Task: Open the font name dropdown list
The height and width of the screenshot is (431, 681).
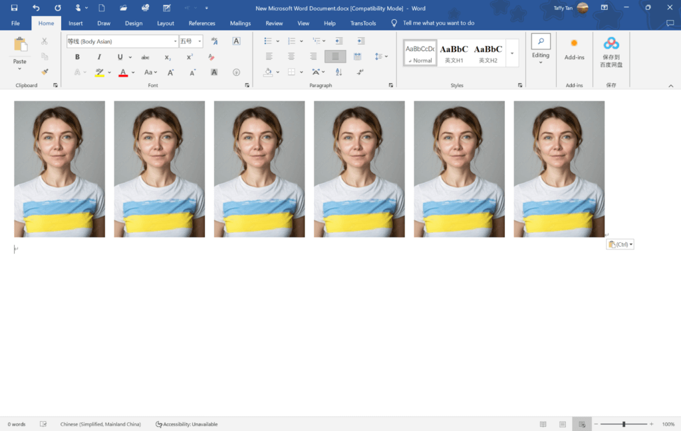Action: click(x=175, y=41)
